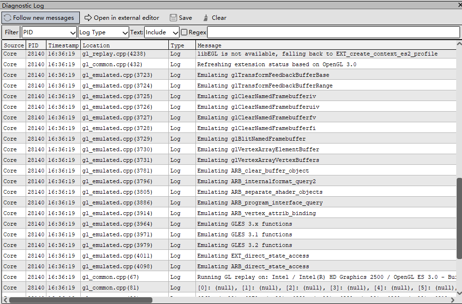Clear the diagnostic log

(215, 18)
